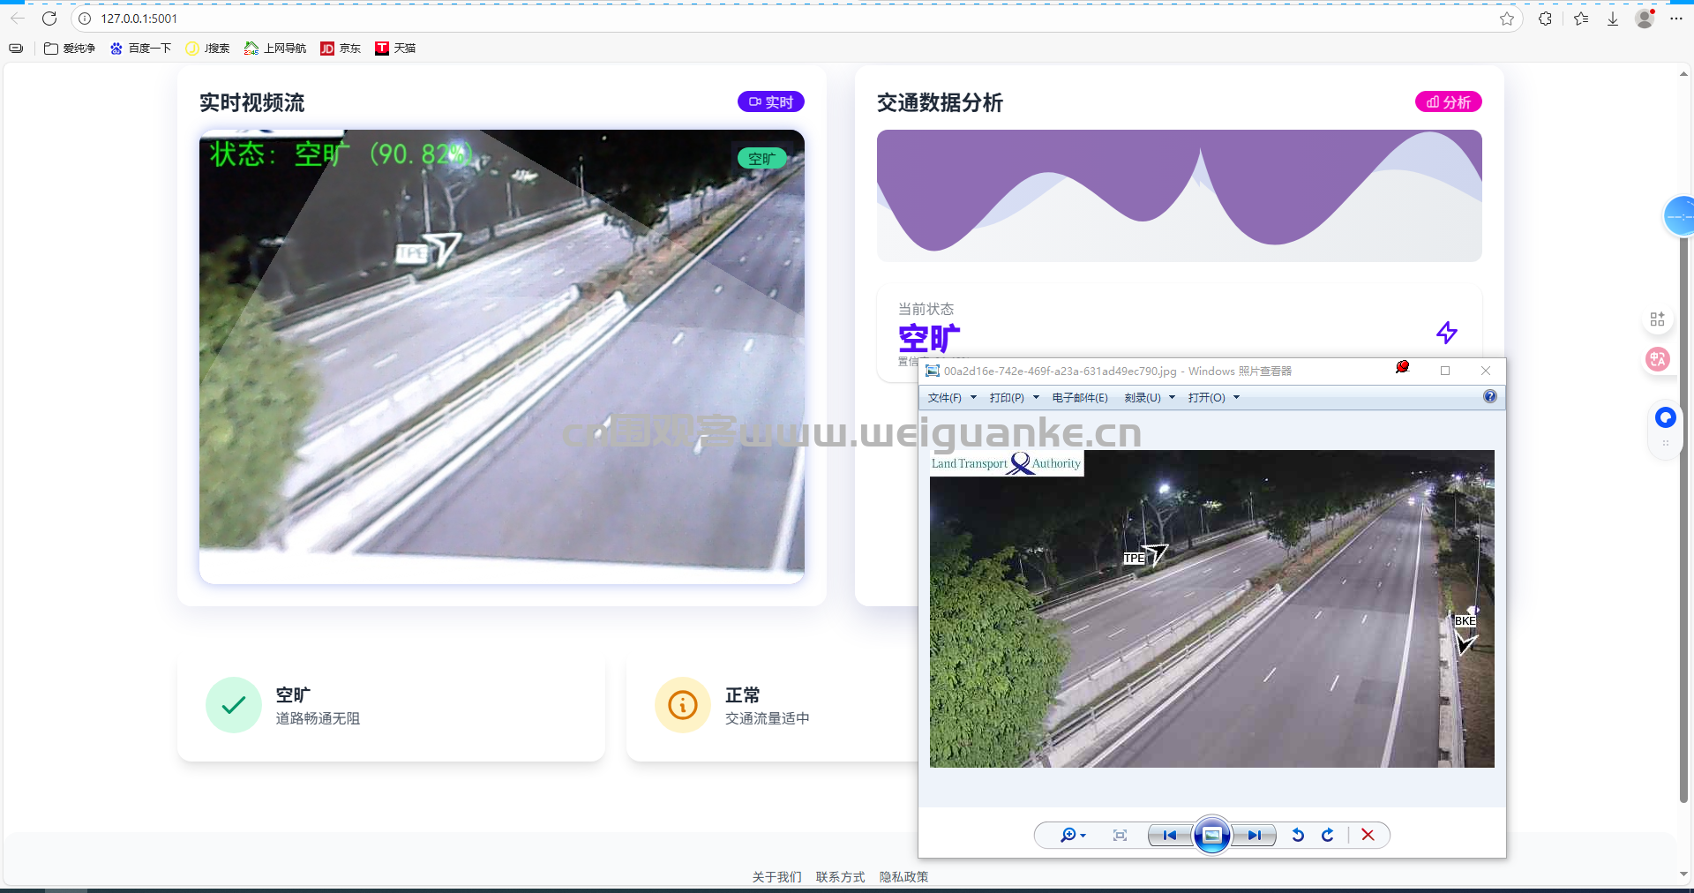This screenshot has height=893, width=1694.
Task: Open the zoom magnifier dropdown
Action: 1072,835
